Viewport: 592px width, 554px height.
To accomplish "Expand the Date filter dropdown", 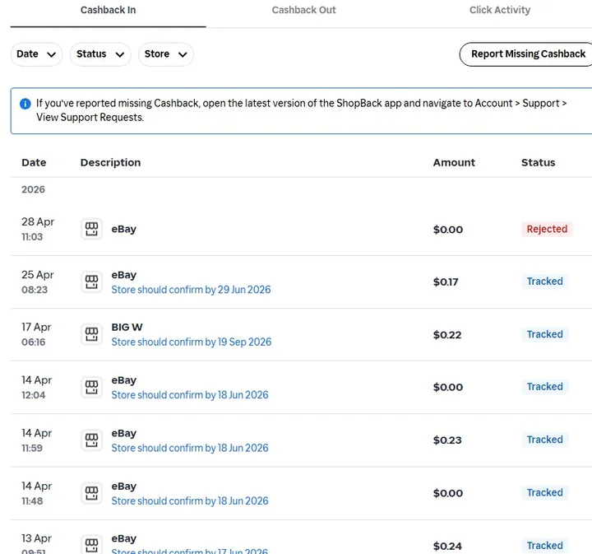I will [36, 54].
